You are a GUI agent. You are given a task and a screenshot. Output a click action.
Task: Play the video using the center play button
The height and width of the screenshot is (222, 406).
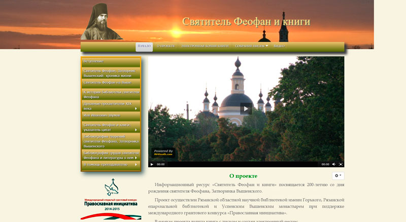click(x=246, y=108)
